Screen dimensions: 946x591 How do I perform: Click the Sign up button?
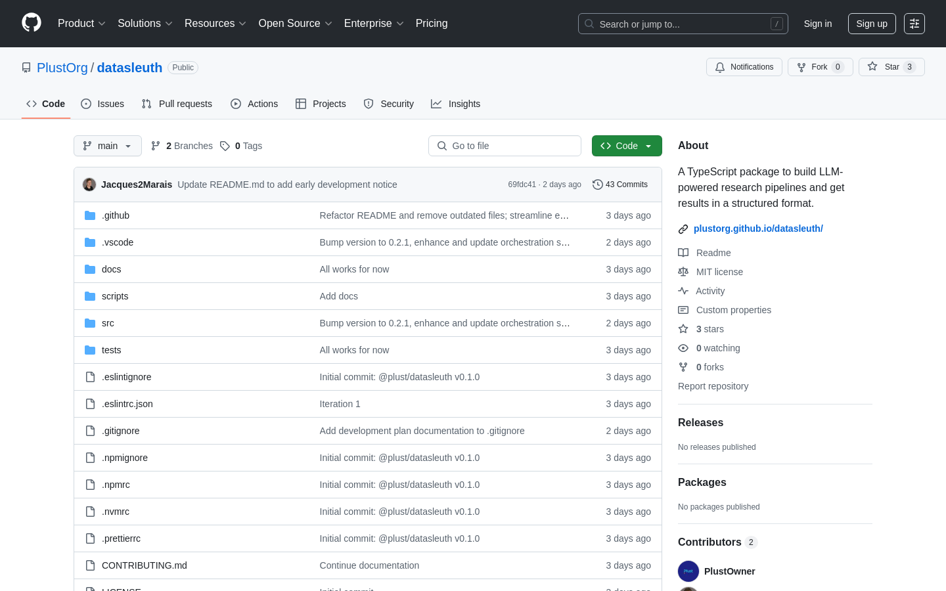tap(872, 24)
